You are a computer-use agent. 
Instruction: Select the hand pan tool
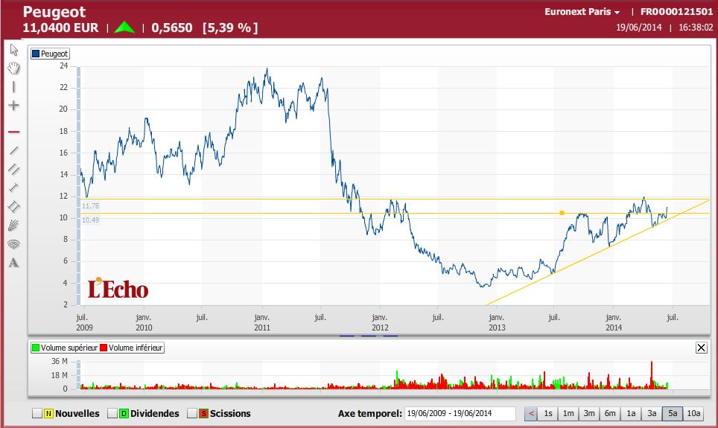13,68
